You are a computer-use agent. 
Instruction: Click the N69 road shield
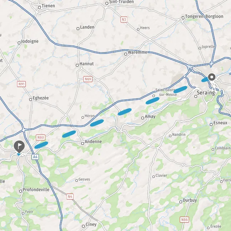(x=88, y=79)
